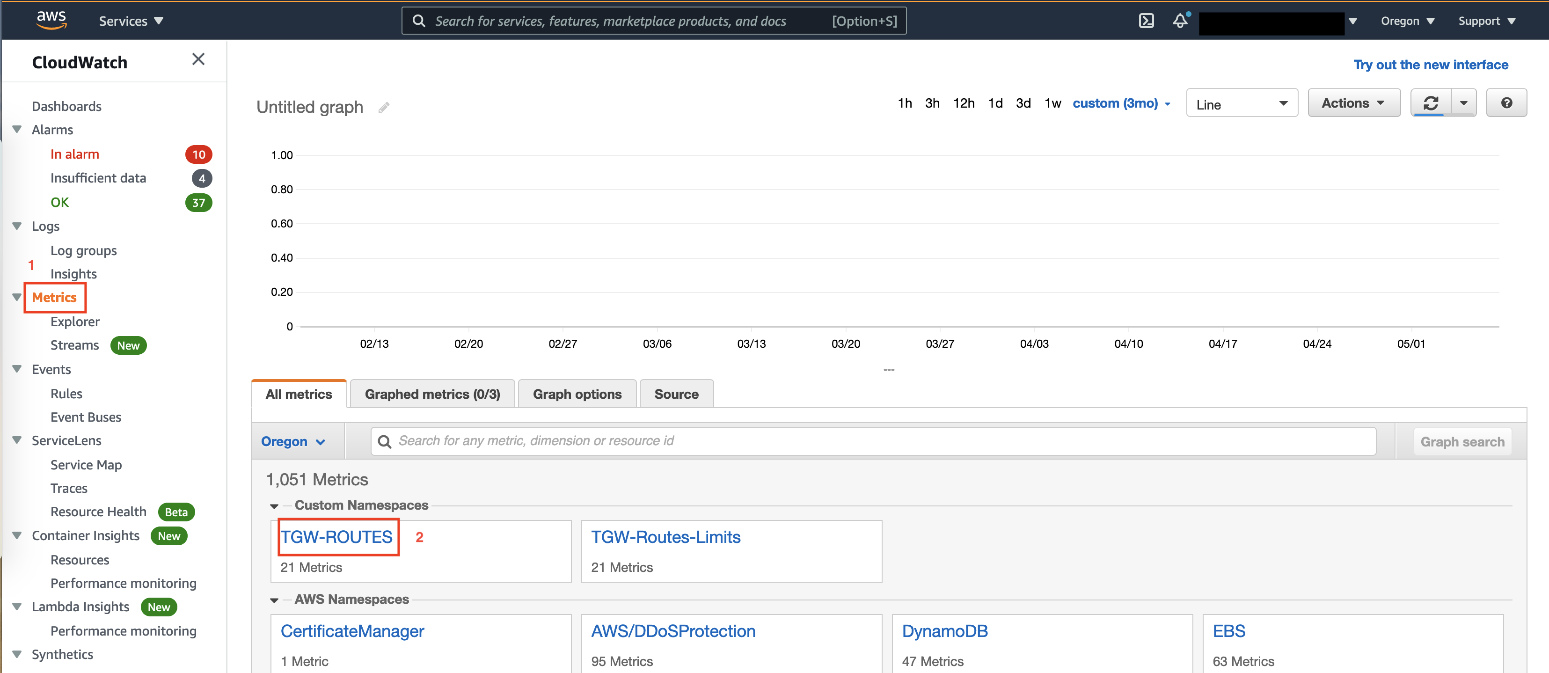Open the Oregon region dropdown in metrics
Screen dimensions: 1549x673
(293, 441)
